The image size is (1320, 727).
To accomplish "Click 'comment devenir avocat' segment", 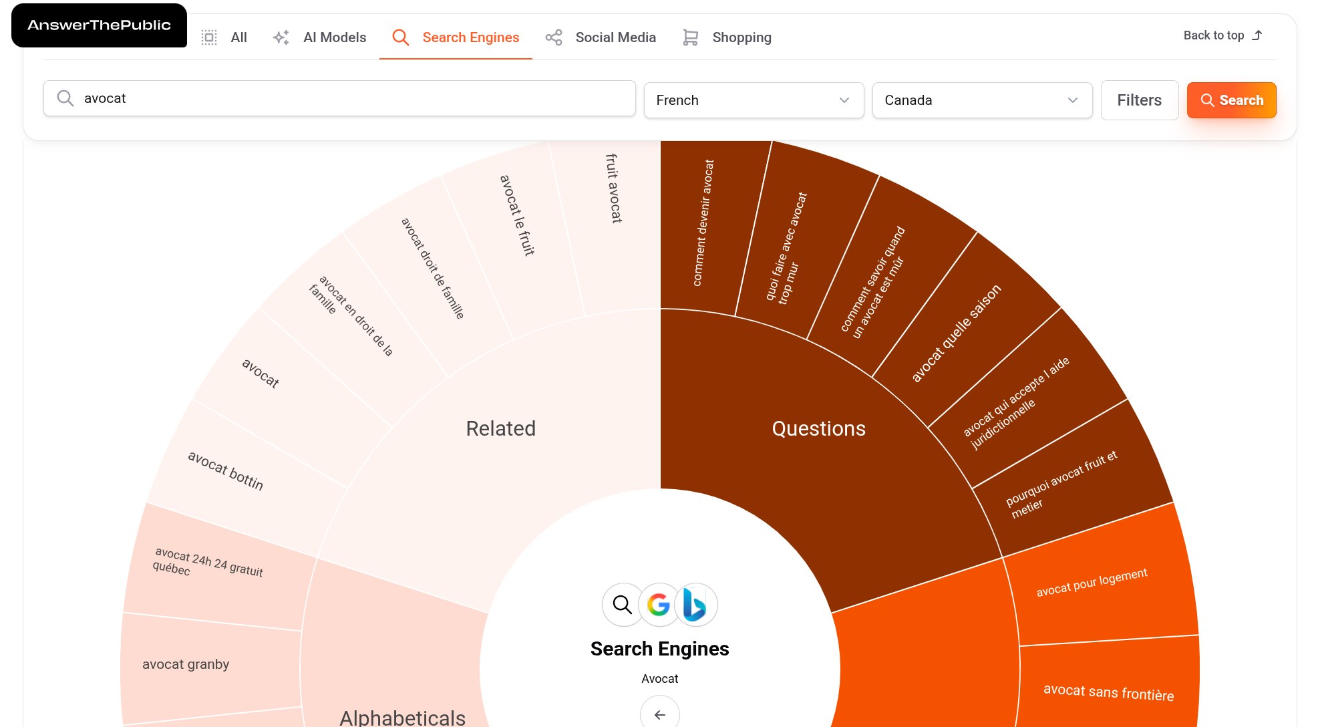I will point(703,223).
